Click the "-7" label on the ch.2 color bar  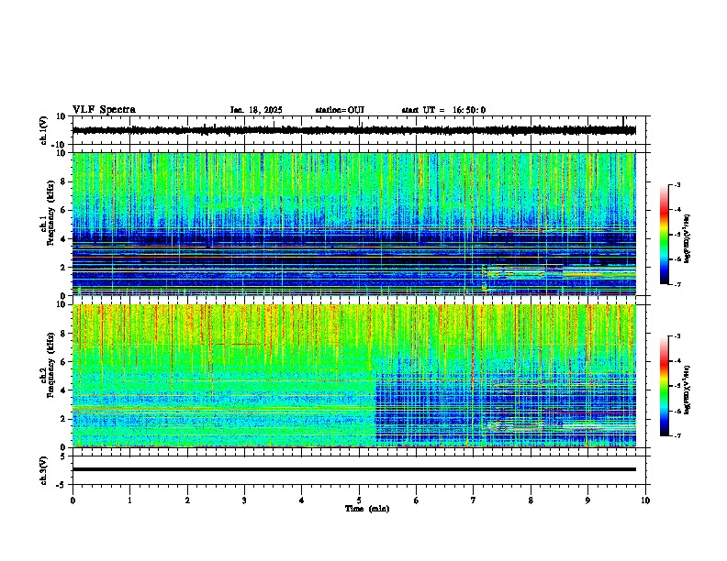tap(677, 435)
